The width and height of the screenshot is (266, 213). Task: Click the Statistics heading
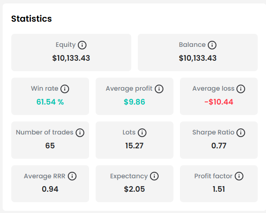pyautogui.click(x=31, y=19)
